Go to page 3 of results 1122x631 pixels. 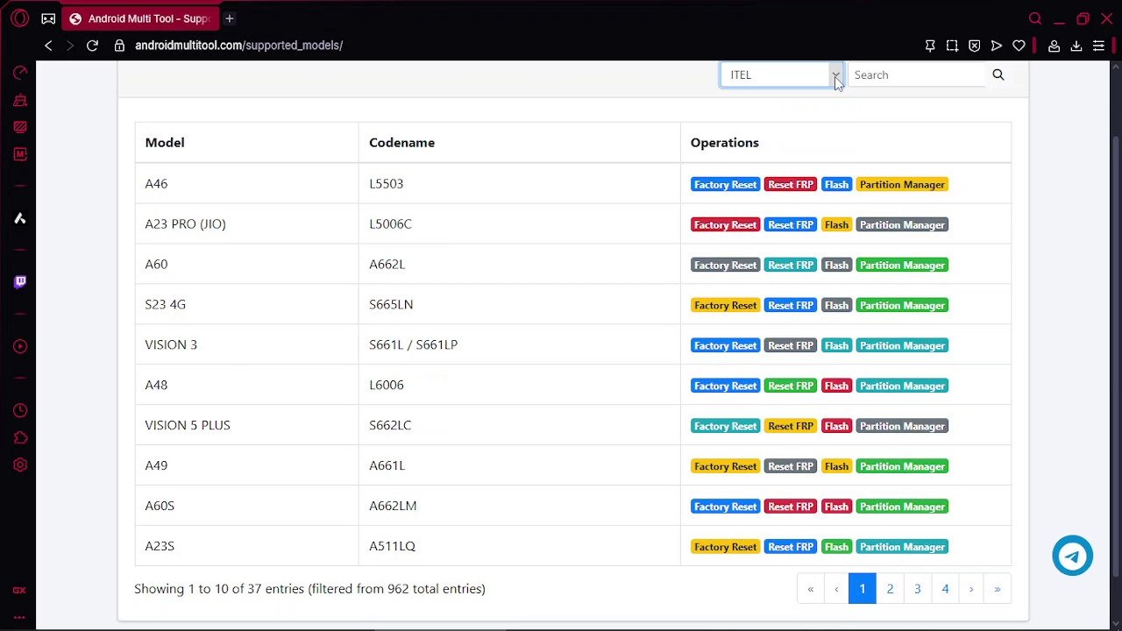(x=917, y=589)
